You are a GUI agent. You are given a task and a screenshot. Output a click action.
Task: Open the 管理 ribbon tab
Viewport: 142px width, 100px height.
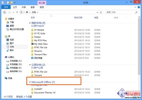tap(42, 7)
